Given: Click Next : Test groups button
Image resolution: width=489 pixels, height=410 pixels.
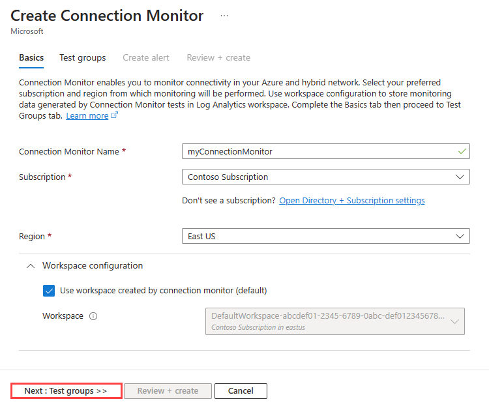Looking at the screenshot, I should click(x=66, y=391).
